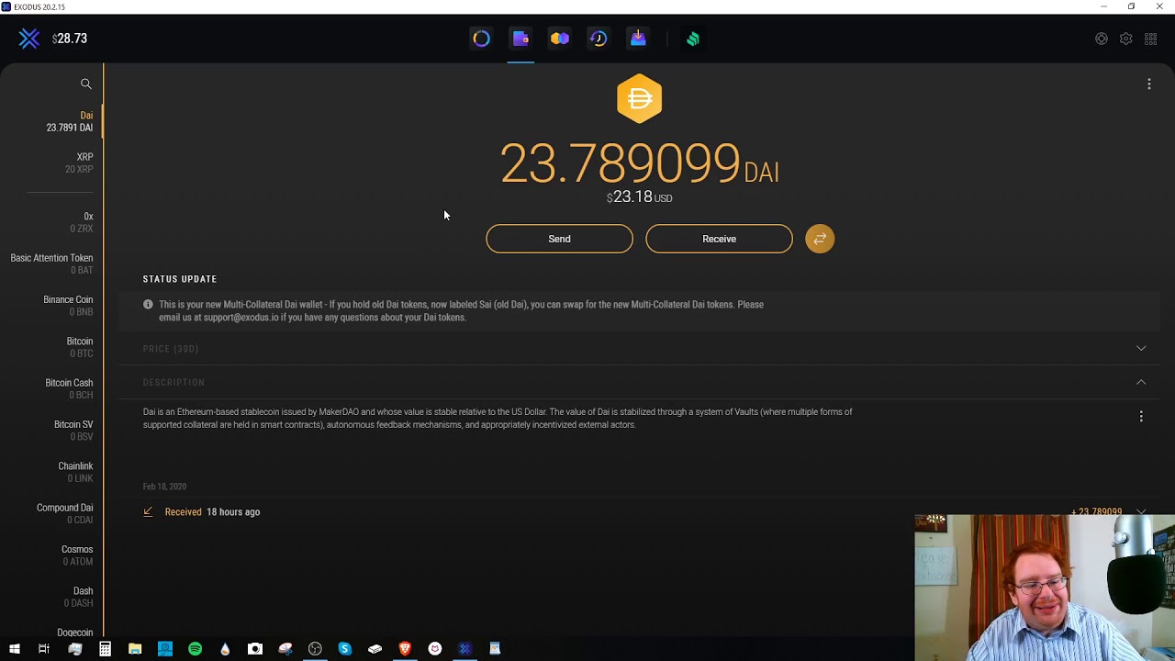Open the Compound Finance app icon
This screenshot has width=1175, height=661.
point(693,39)
